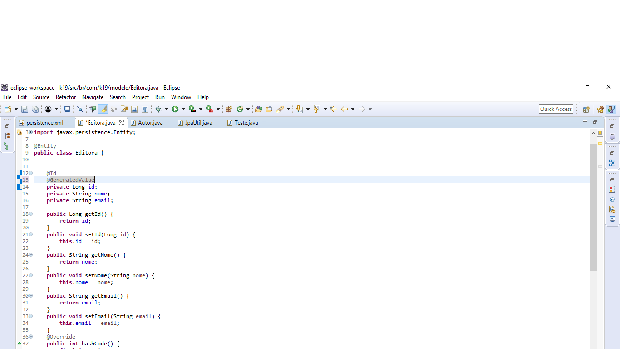The width and height of the screenshot is (620, 349).
Task: Click the Coverage run icon
Action: tap(192, 109)
